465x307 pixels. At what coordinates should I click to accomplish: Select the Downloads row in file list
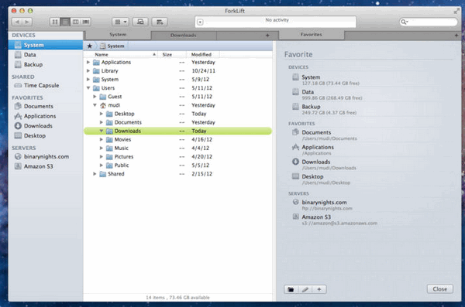tap(177, 131)
